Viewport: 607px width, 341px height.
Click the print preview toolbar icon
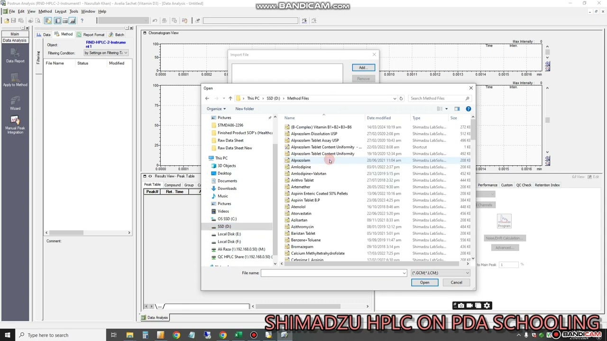coord(38,21)
